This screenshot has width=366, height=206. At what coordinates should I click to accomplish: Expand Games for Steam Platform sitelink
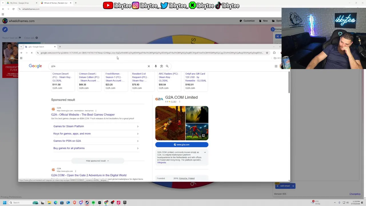tap(96, 126)
